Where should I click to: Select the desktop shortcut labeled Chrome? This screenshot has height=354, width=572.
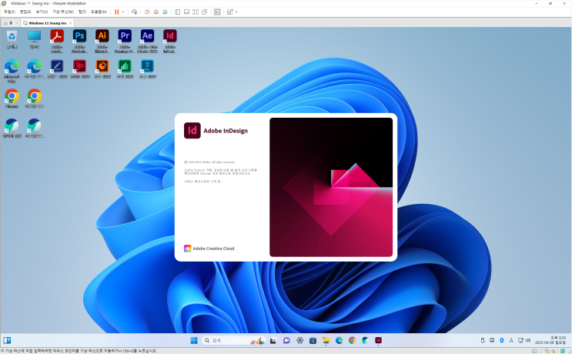click(12, 99)
